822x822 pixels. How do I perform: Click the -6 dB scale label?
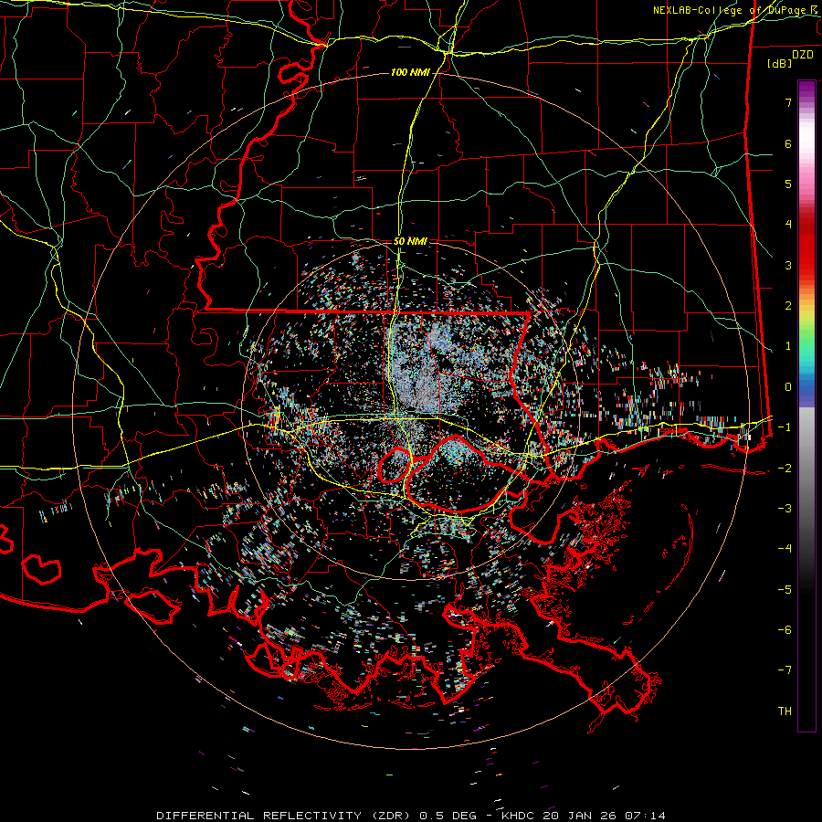tap(785, 629)
